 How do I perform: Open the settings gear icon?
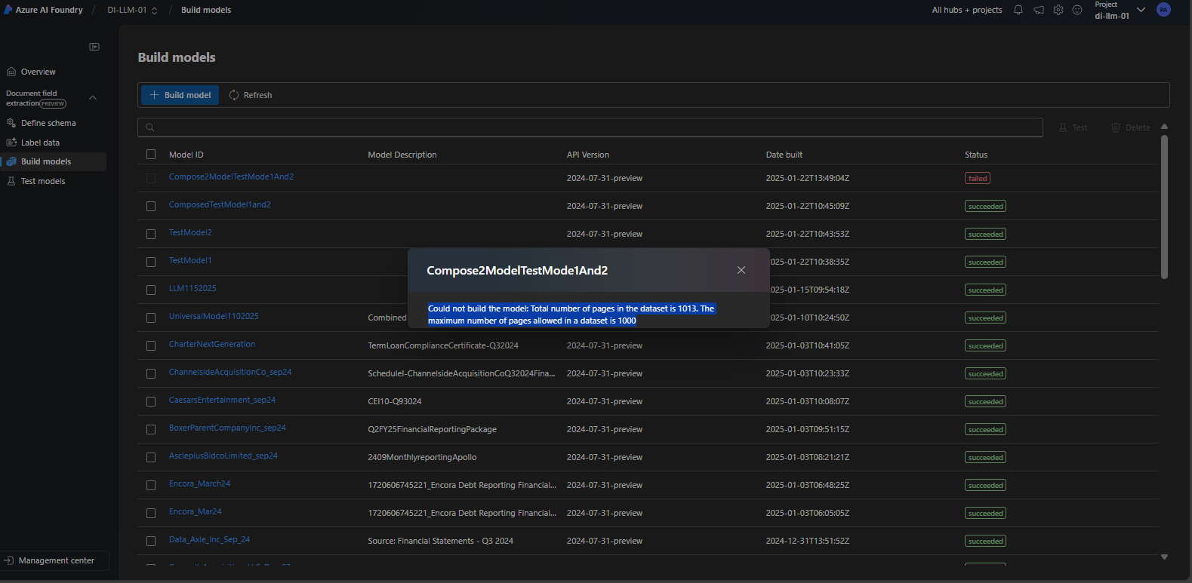[1058, 10]
